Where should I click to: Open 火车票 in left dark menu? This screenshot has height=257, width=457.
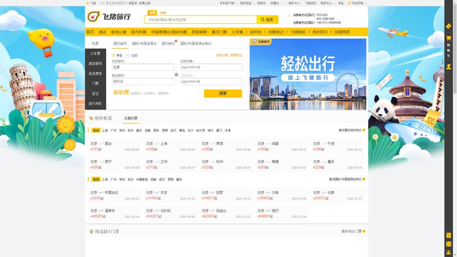pos(95,54)
